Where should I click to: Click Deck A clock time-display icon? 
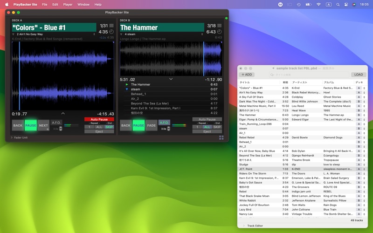click(111, 32)
